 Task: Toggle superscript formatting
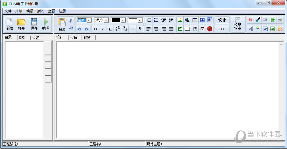pyautogui.click(x=118, y=29)
